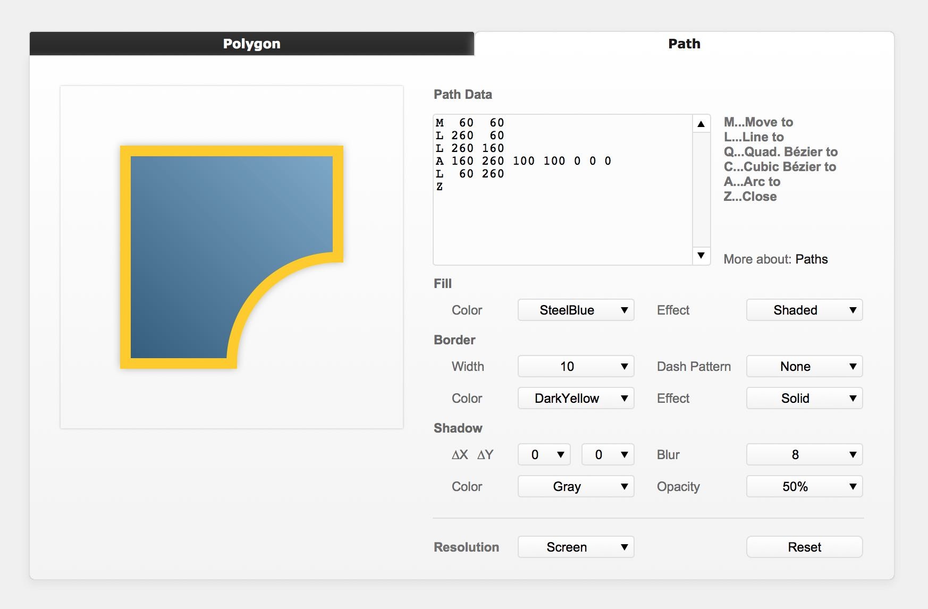The image size is (928, 609).
Task: Click the 'A...Arc to' legend text
Action: 752,182
